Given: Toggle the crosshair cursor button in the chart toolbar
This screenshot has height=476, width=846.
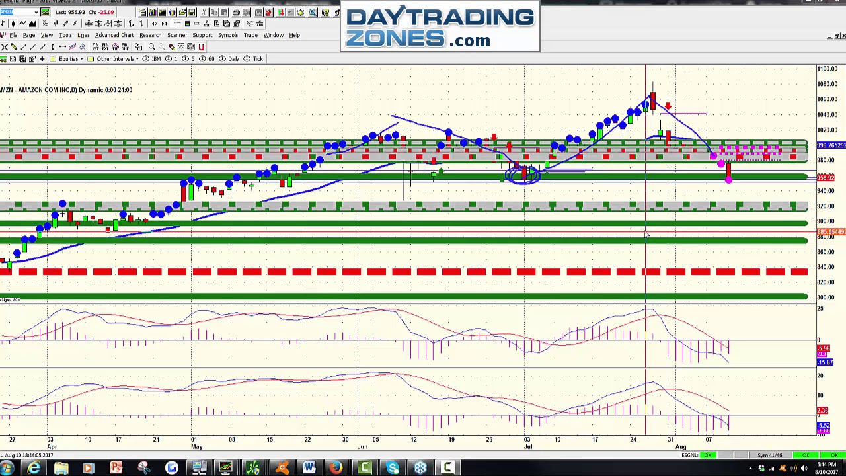Looking at the screenshot, I should (x=177, y=24).
